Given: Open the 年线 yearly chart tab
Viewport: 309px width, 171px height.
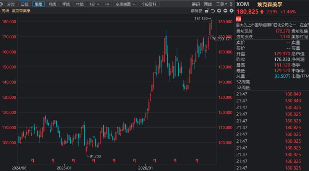Looking at the screenshot, I should pos(80,4).
